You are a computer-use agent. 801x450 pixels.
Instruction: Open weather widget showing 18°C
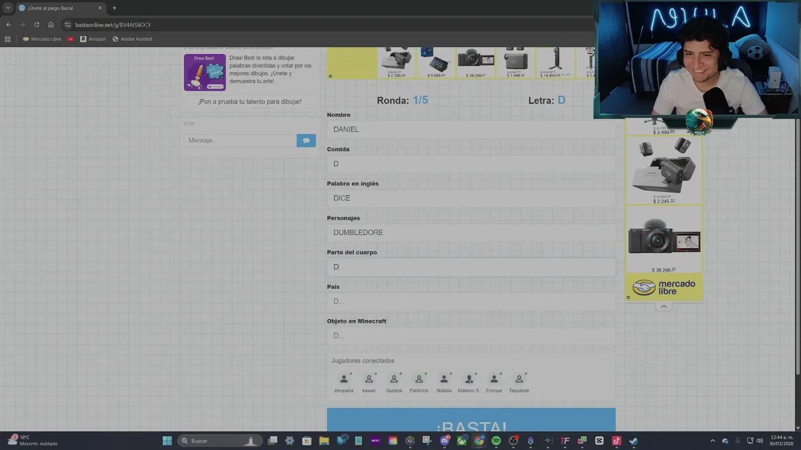(x=33, y=441)
